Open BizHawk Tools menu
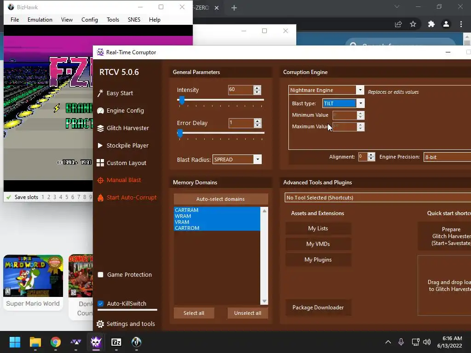The image size is (471, 353). pos(113,19)
